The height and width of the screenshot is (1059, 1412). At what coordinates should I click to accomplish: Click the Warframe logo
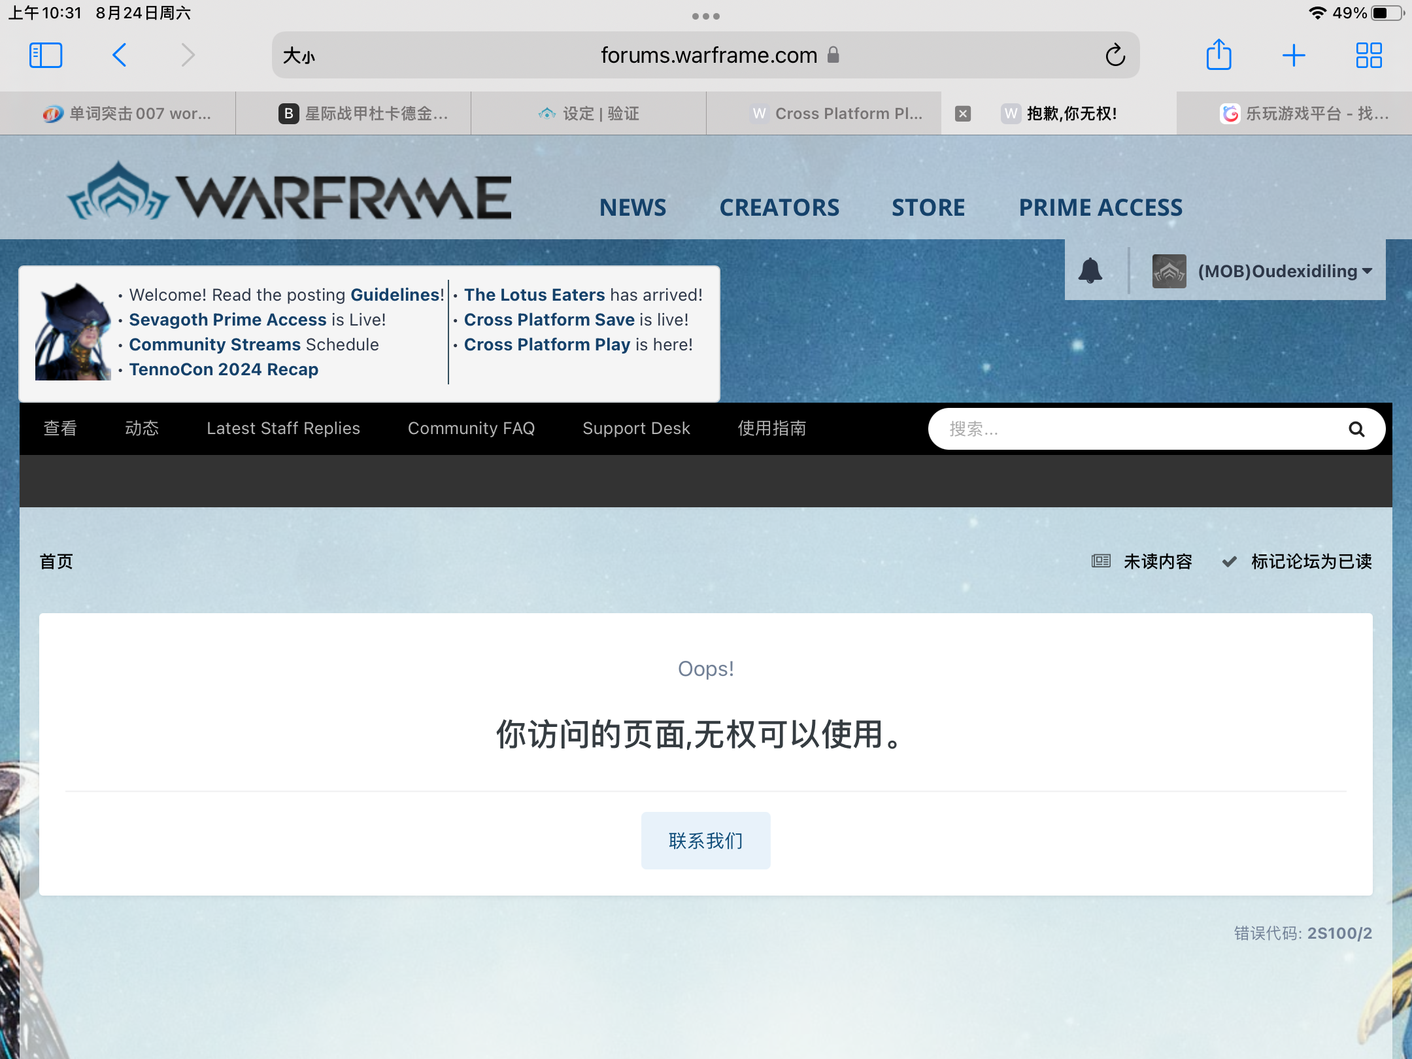[x=289, y=191]
